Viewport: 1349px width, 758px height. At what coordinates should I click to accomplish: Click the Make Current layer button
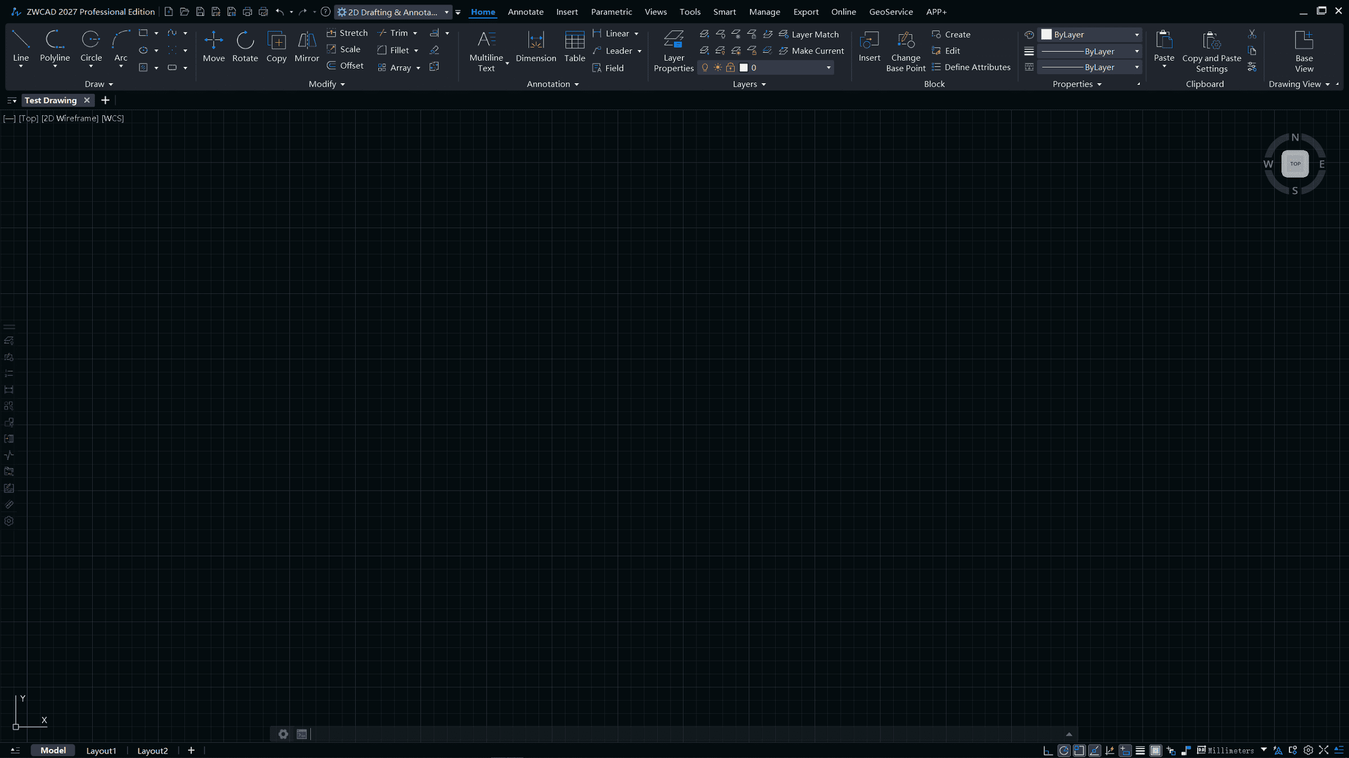click(x=812, y=51)
